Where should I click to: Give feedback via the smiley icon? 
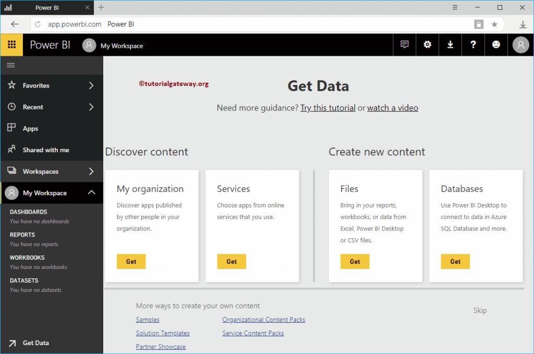[x=496, y=45]
